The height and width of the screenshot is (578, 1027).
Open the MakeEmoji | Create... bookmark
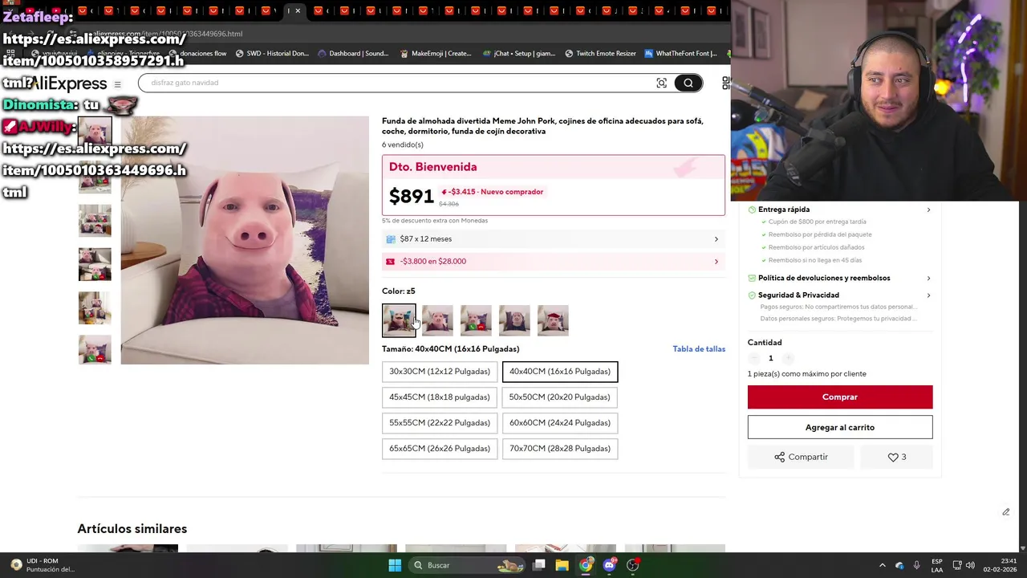click(436, 54)
